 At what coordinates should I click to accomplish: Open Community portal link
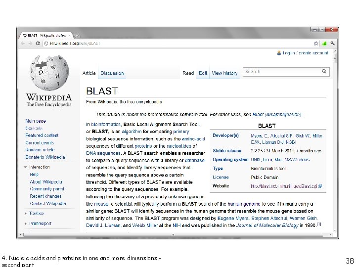pos(47,189)
